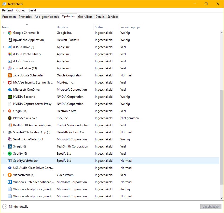Viewport: 224px width, 213px height.
Task: Click the McAfee Security Scanner shield icon
Action: 10,83
